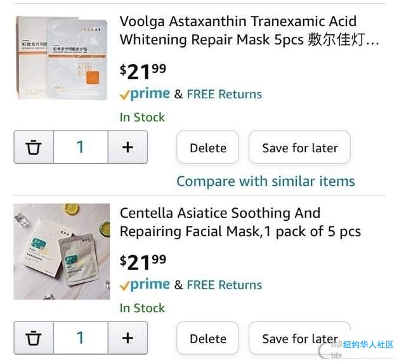Delete the Centella Asiatice mask from cart
The height and width of the screenshot is (361, 399).
click(207, 338)
